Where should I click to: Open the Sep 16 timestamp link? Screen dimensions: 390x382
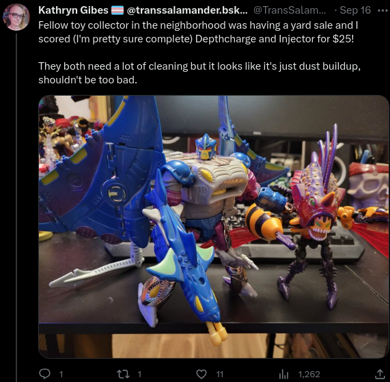[355, 10]
